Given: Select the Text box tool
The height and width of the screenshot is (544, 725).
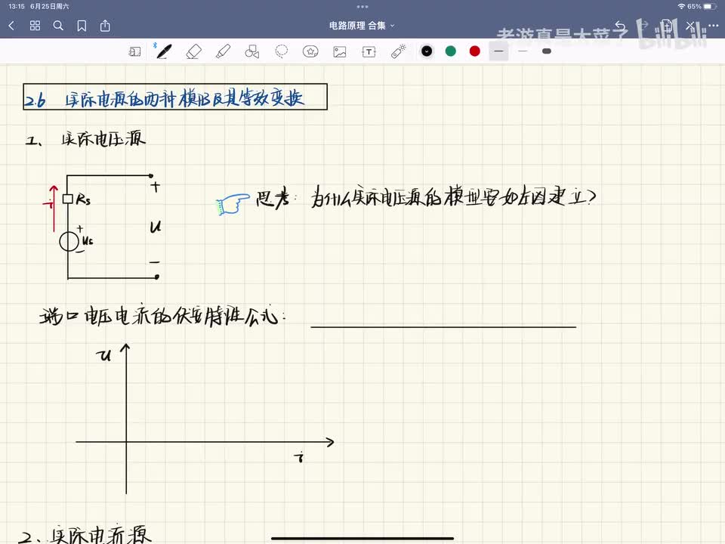Looking at the screenshot, I should tap(369, 51).
